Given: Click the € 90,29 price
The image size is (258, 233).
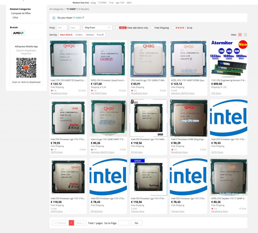Looking at the screenshot, I should [176, 143].
